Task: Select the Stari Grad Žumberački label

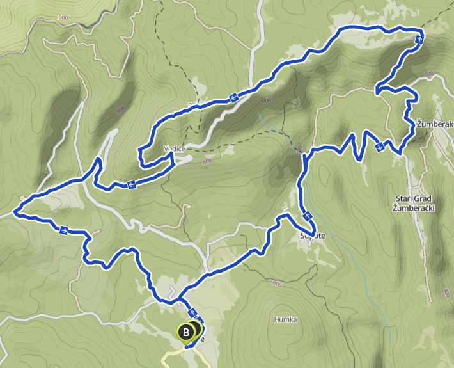Action: (414, 203)
